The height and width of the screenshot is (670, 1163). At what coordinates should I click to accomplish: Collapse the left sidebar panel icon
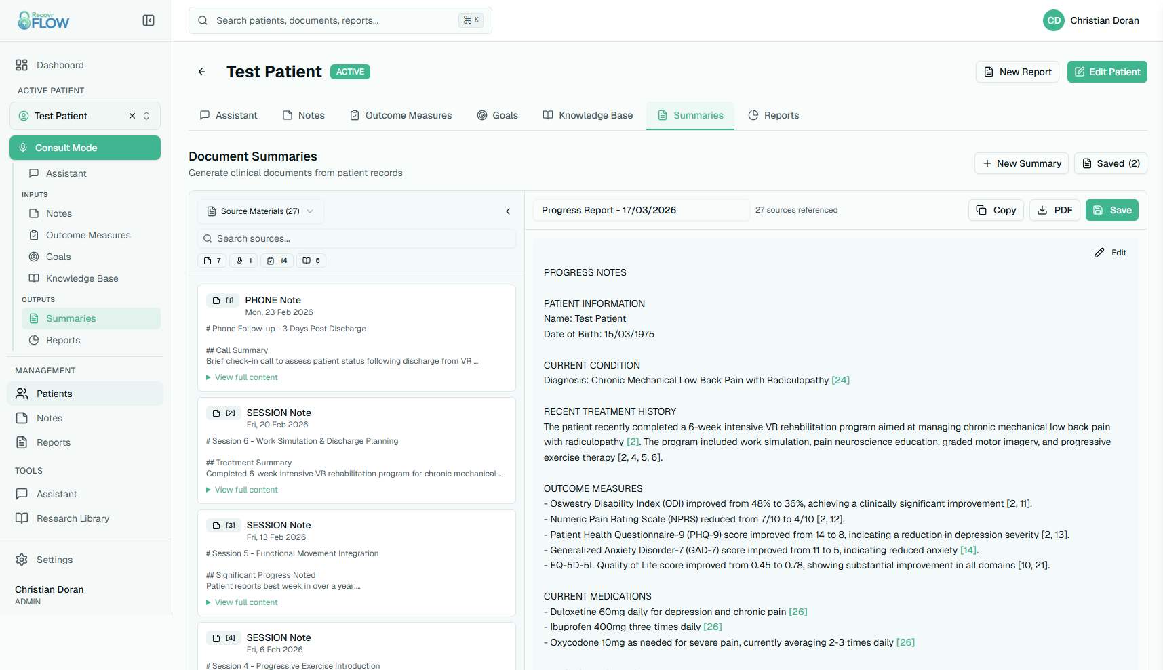coord(149,20)
